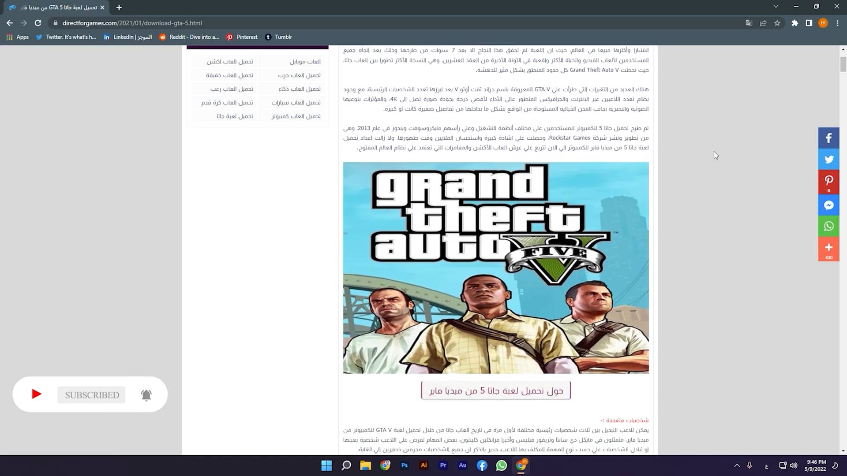Pin page with Pinterest side button
The height and width of the screenshot is (476, 847).
coord(828,182)
